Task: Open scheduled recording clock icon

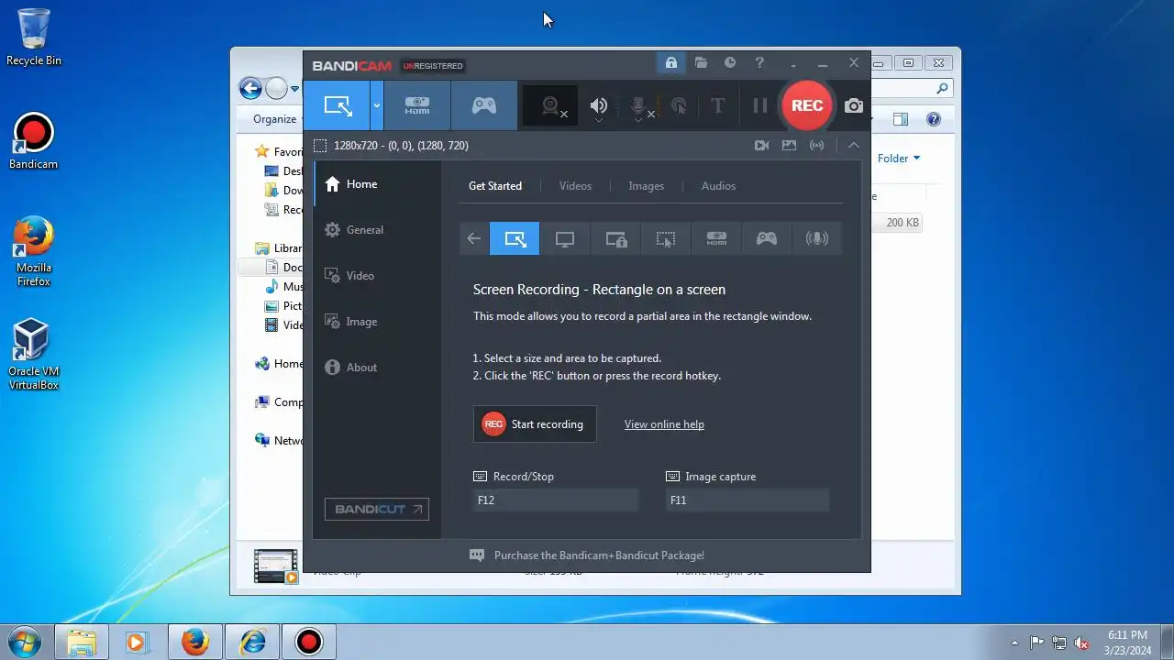Action: (x=730, y=62)
